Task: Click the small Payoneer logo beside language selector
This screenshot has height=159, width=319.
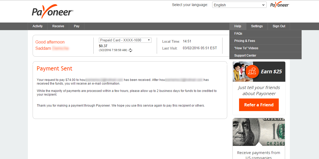Action: [280, 5]
